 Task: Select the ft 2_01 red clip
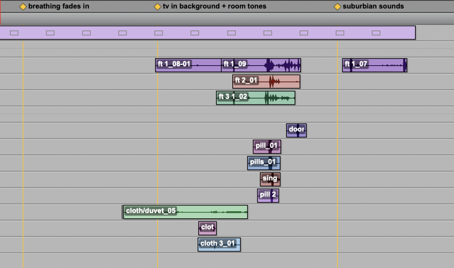click(266, 81)
